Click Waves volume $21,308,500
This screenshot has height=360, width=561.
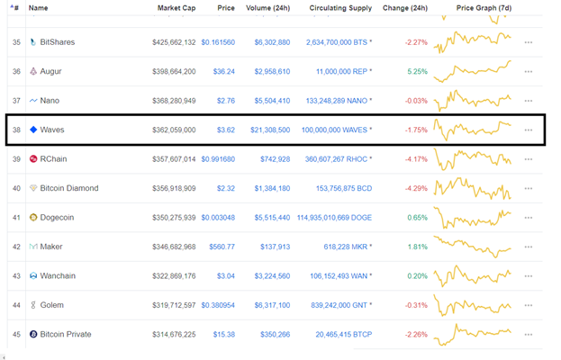coord(270,130)
